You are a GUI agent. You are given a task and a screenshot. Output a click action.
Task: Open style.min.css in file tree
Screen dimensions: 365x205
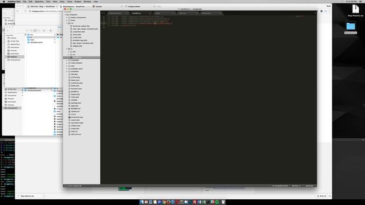[x=76, y=134]
